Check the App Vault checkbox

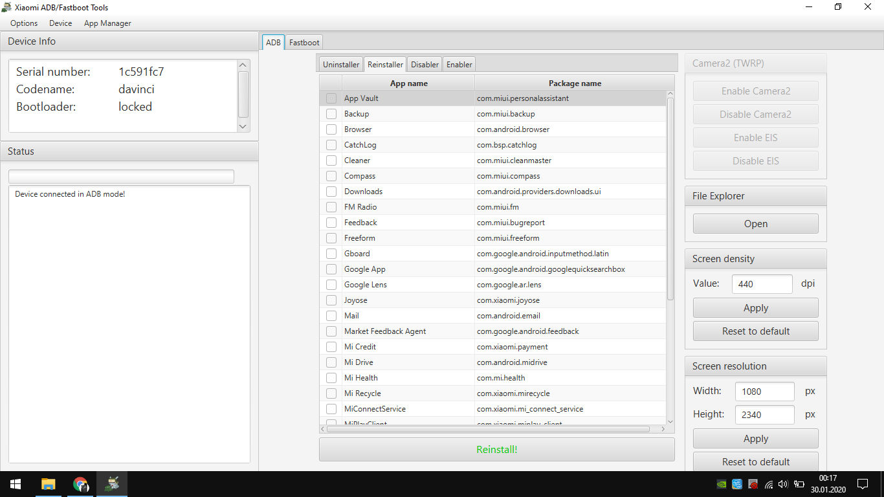331,98
